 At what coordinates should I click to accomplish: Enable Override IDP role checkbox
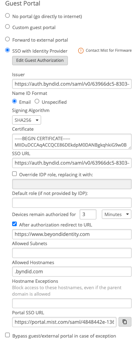15,174
